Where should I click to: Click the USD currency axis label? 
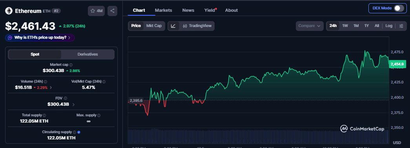[x=397, y=143]
